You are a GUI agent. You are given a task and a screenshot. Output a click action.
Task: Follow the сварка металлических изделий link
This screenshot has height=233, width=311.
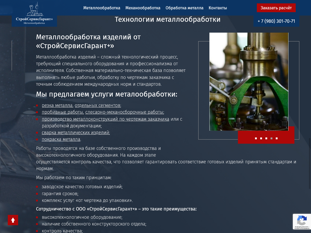coord(75,133)
